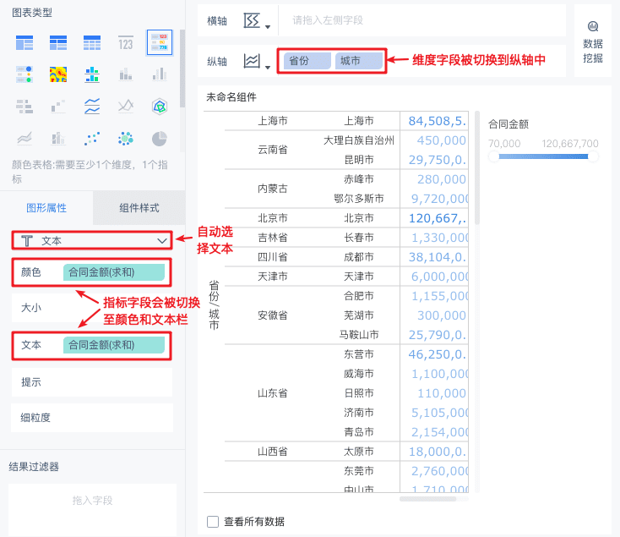This screenshot has height=537, width=620.
Task: Select the multi-series line chart type
Action: 126,107
